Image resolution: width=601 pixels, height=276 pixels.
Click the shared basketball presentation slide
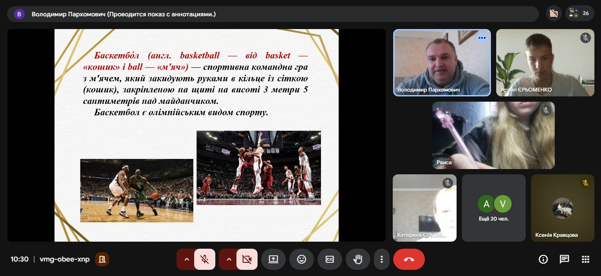click(x=196, y=135)
